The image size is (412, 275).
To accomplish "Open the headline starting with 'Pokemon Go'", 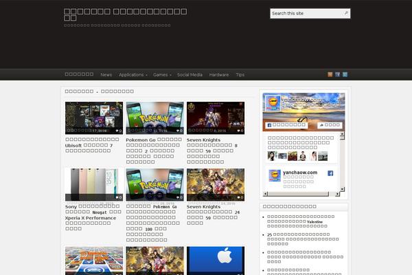I will 154,151.
